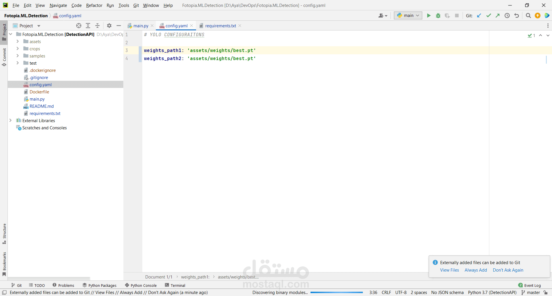This screenshot has width=552, height=296.
Task: Push commits with the green arrow icon
Action: (x=498, y=16)
